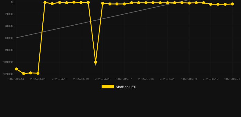Click the last data point at 2025-06-21

click(232, 4)
